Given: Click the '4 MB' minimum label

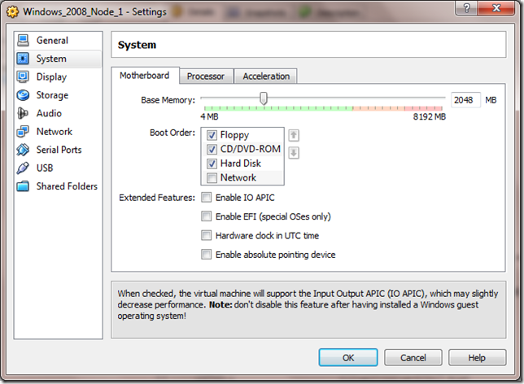Looking at the screenshot, I should pos(209,116).
